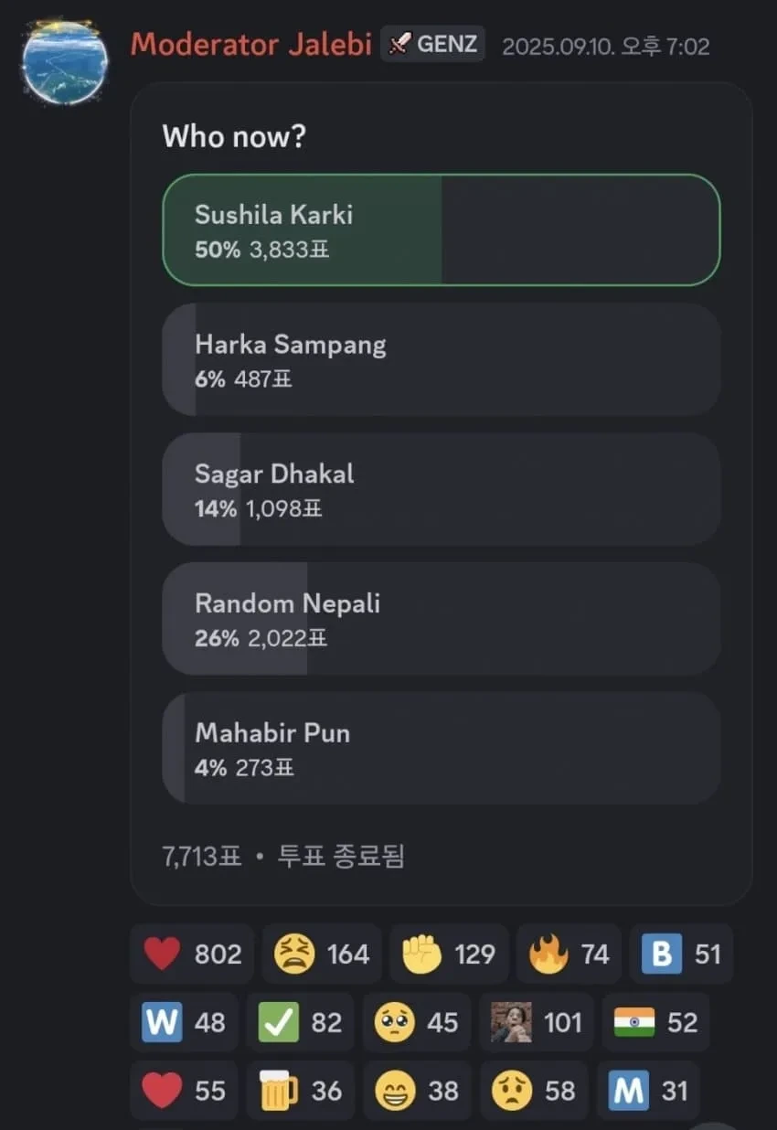View the 7,713 total votes count
Image resolution: width=777 pixels, height=1130 pixels.
[x=202, y=857]
